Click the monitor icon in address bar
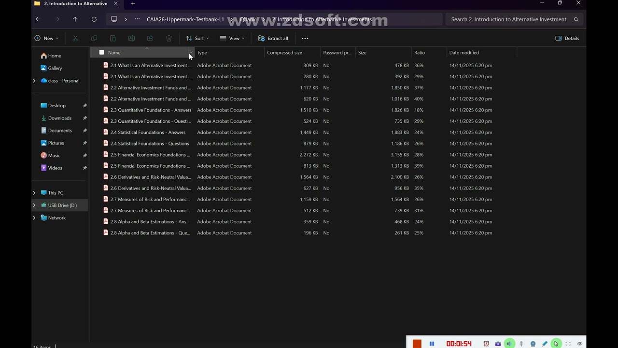618x348 pixels. coord(114,19)
